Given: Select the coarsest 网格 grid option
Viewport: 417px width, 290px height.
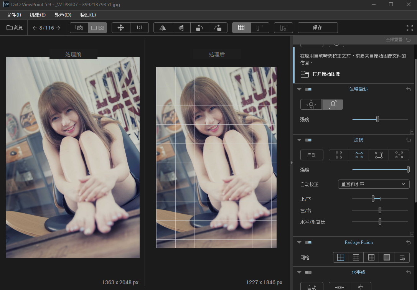Looking at the screenshot, I should [x=341, y=257].
